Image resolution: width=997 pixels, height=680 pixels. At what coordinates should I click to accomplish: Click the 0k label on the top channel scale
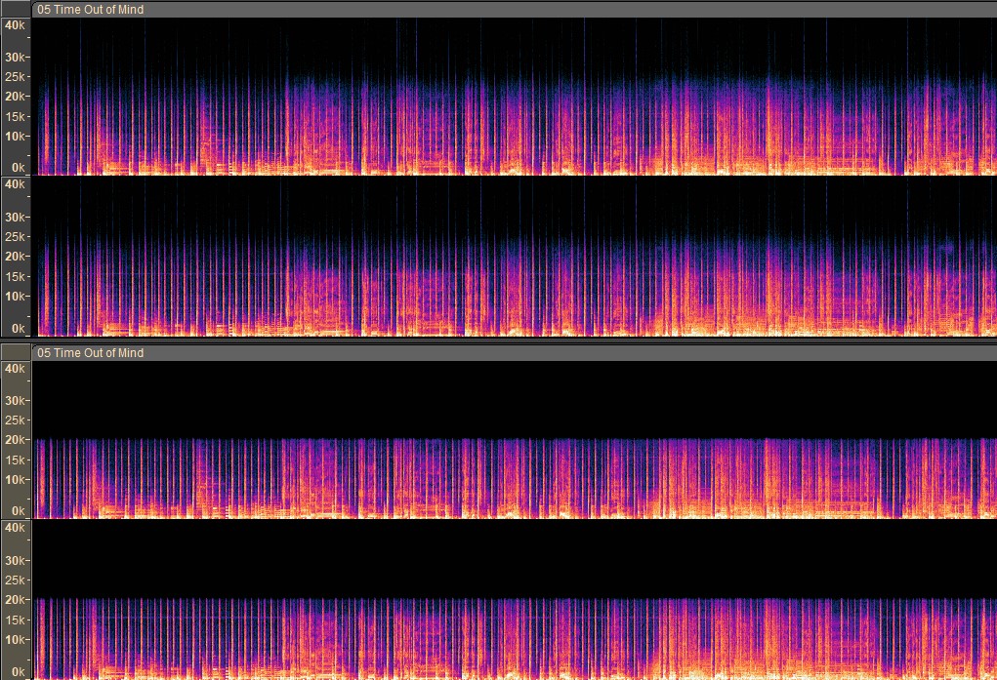coord(18,168)
